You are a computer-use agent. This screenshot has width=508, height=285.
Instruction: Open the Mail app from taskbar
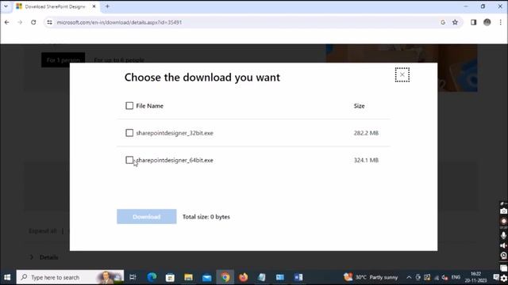[206, 277]
